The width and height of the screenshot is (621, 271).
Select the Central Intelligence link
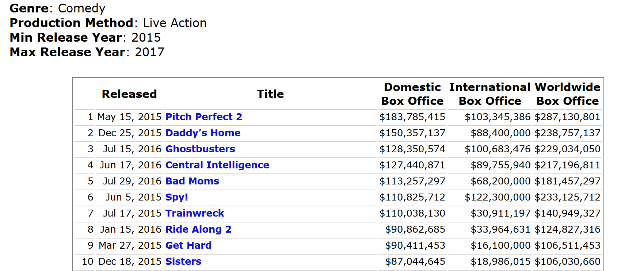pos(217,165)
